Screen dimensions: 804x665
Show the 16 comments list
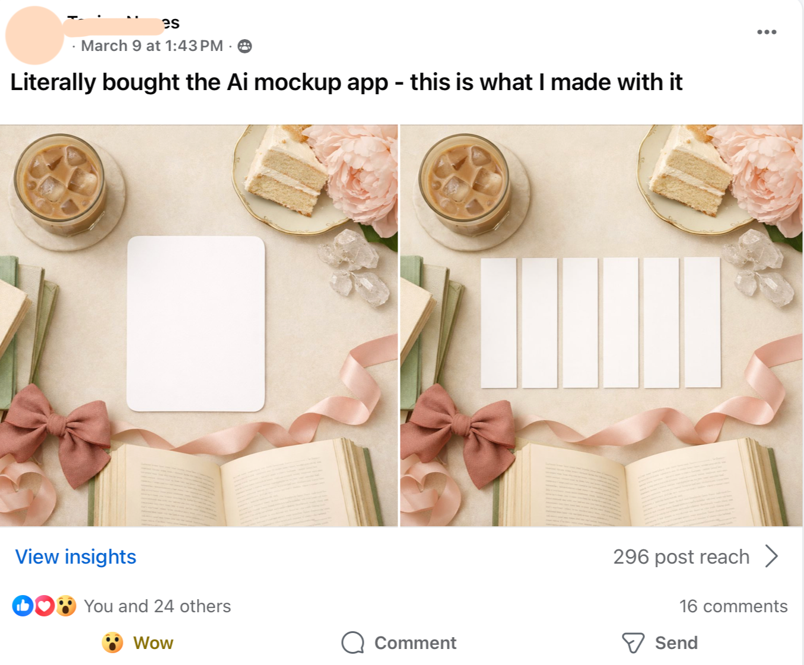click(x=733, y=606)
